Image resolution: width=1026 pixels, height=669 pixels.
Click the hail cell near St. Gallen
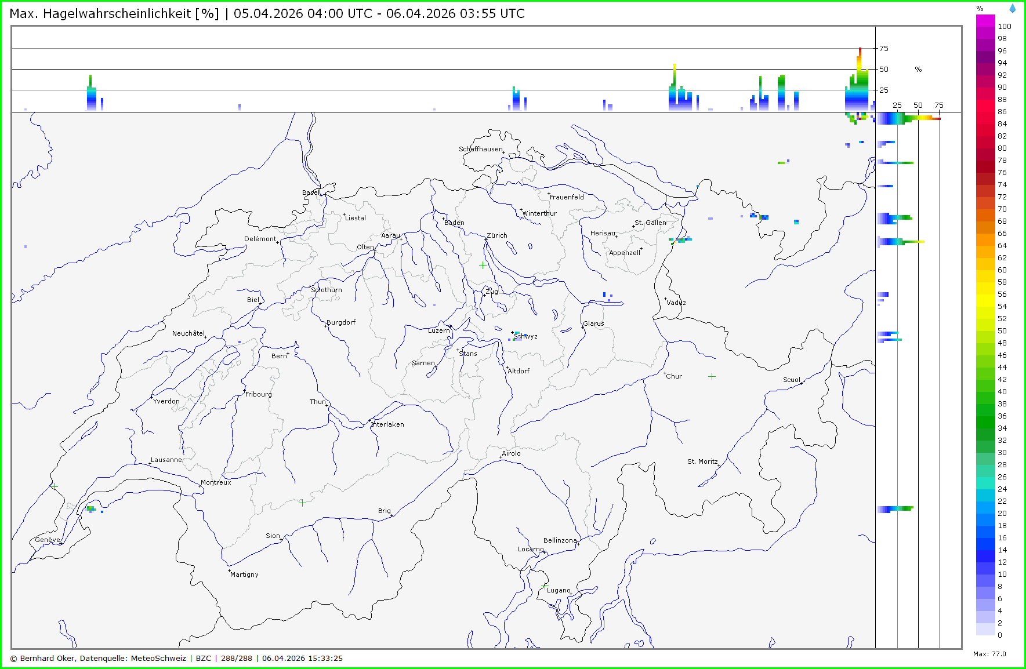pyautogui.click(x=680, y=240)
